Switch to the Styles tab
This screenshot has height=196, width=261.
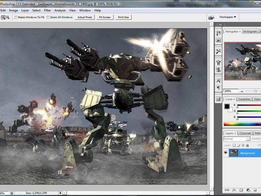(257, 99)
